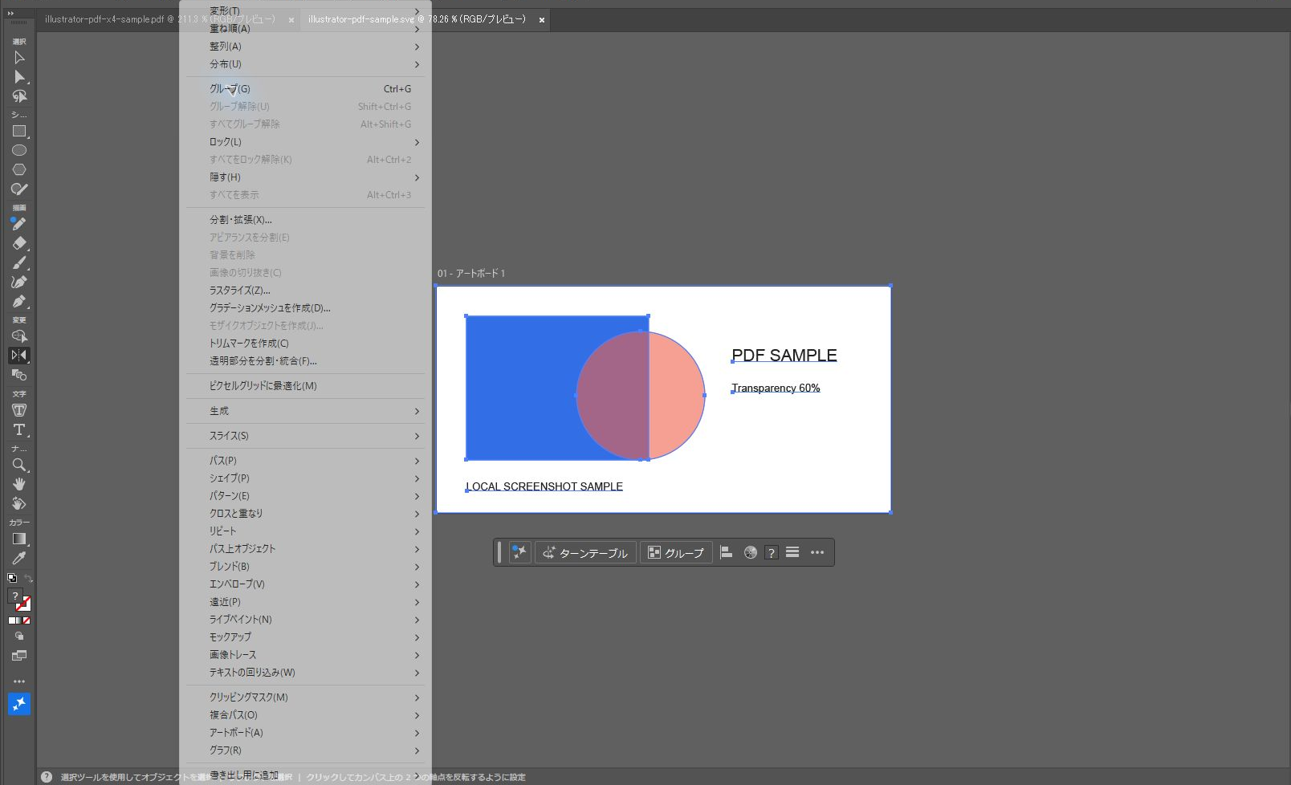Click the blue sparkle generative button in toolbar

click(x=19, y=704)
